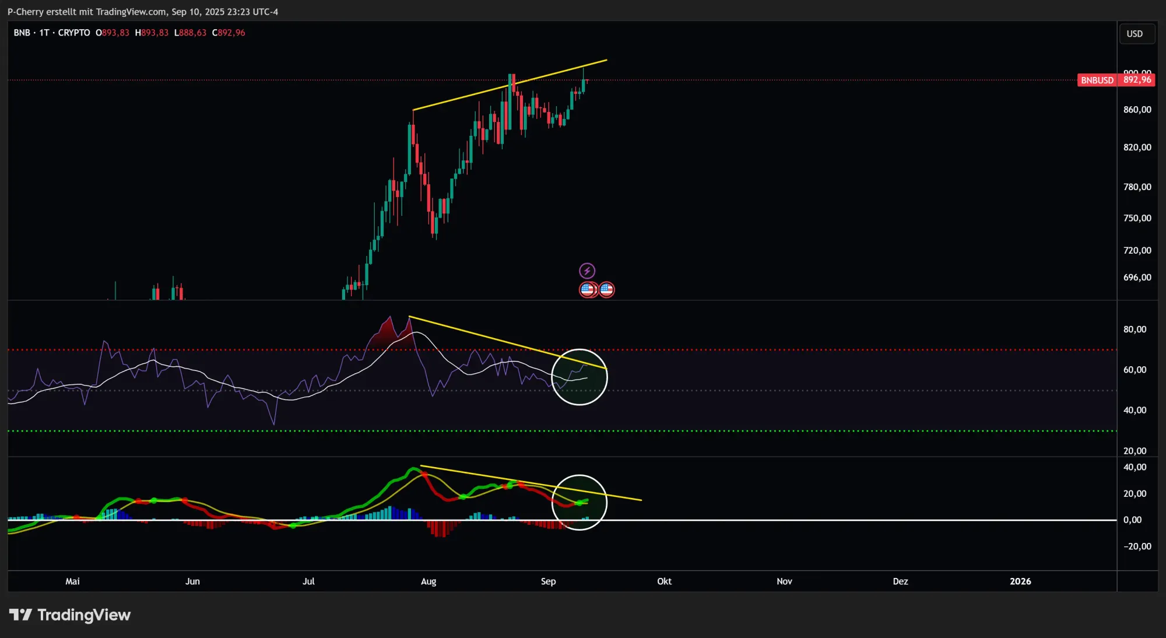This screenshot has height=638, width=1166.
Task: Click the Aug label on time axis
Action: (x=429, y=581)
